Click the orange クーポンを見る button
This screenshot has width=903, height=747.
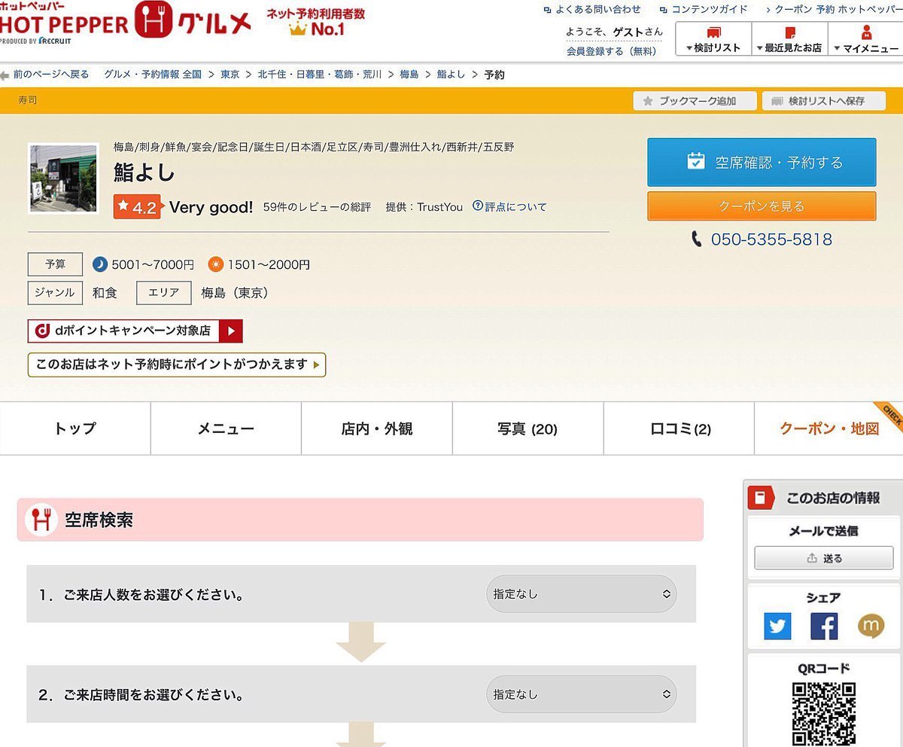tap(762, 206)
